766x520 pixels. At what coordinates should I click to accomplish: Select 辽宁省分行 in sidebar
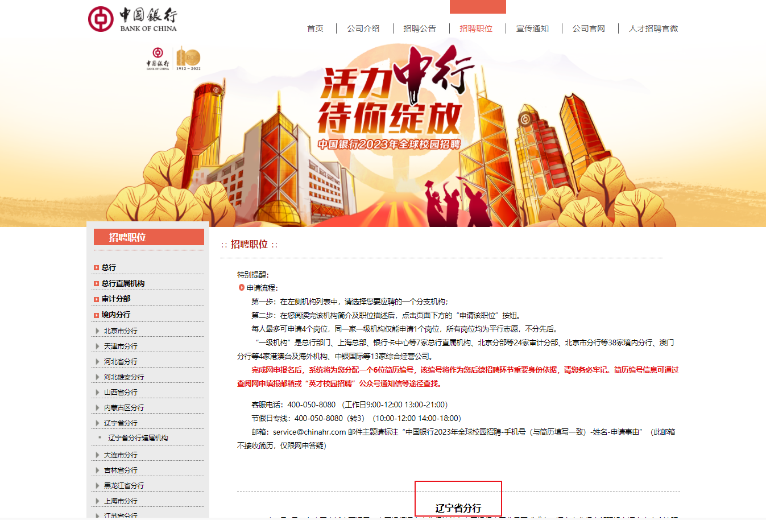[x=121, y=423]
